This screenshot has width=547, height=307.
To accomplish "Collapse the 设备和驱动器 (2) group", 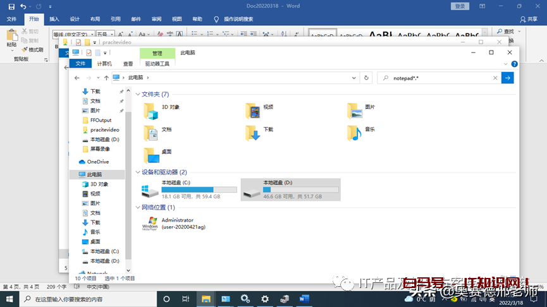I will 138,172.
